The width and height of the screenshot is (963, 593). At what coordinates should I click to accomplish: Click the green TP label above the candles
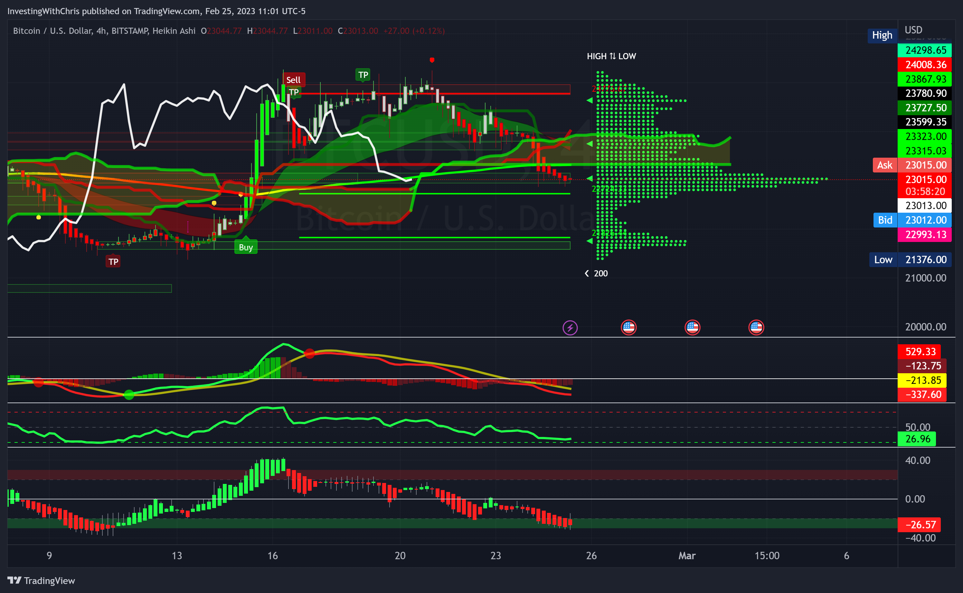tap(363, 75)
